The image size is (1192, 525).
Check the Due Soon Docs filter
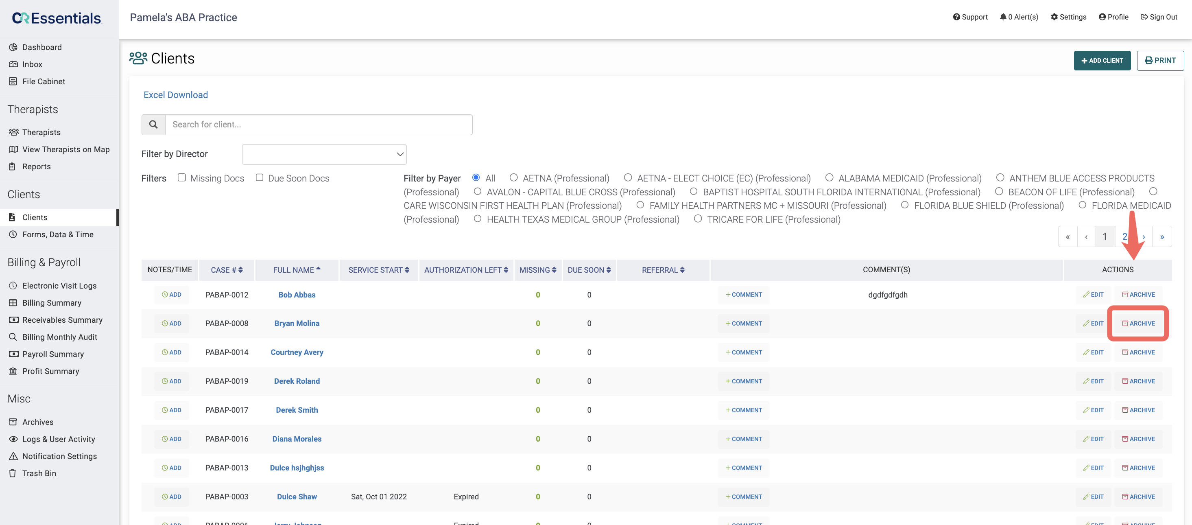pyautogui.click(x=260, y=178)
